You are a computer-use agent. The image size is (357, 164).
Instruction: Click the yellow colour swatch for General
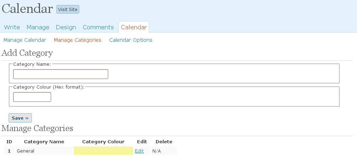103,151
